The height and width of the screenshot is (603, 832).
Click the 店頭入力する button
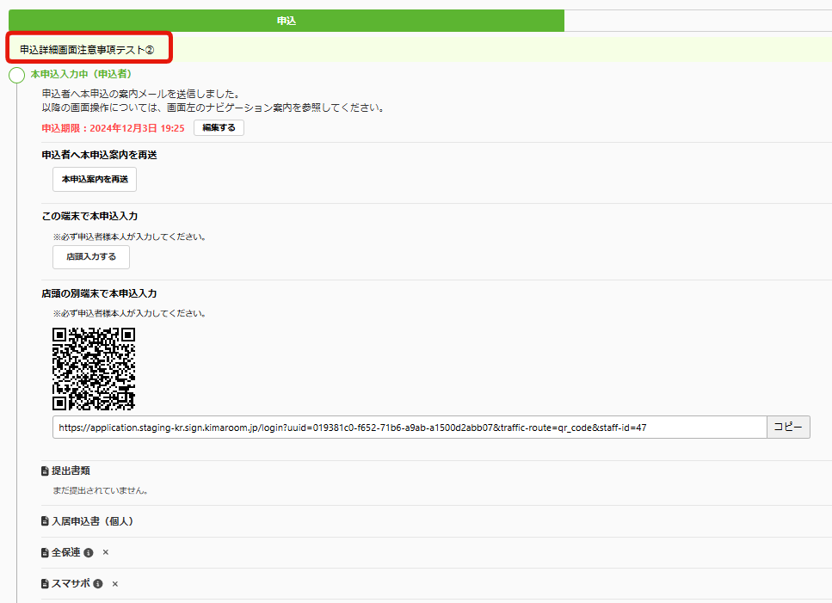pos(90,256)
